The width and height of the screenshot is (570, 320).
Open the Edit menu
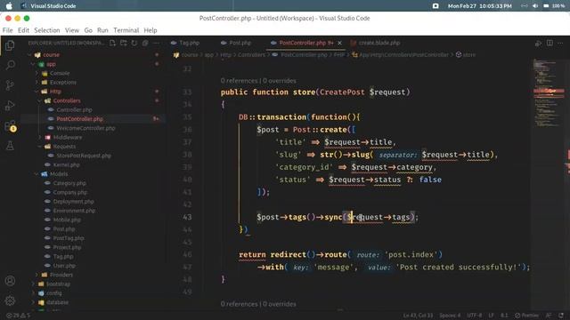click(x=23, y=30)
